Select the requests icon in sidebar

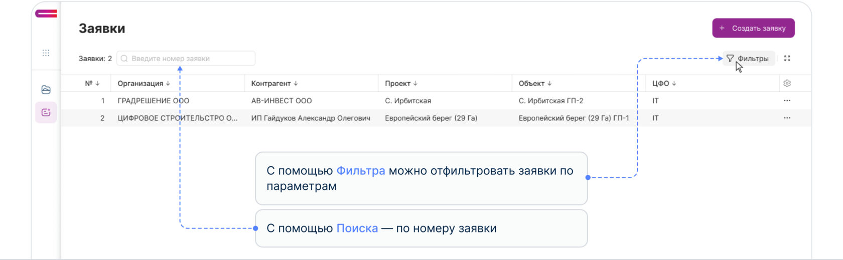[46, 112]
